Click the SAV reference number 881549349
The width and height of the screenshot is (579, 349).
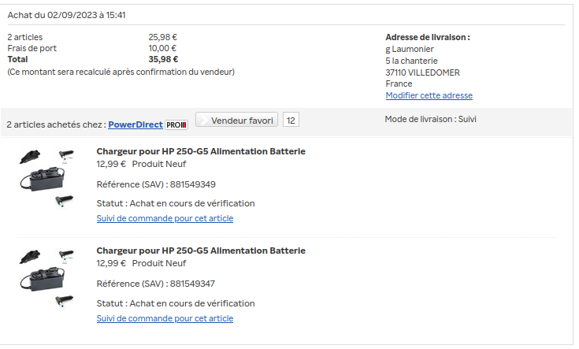192,184
